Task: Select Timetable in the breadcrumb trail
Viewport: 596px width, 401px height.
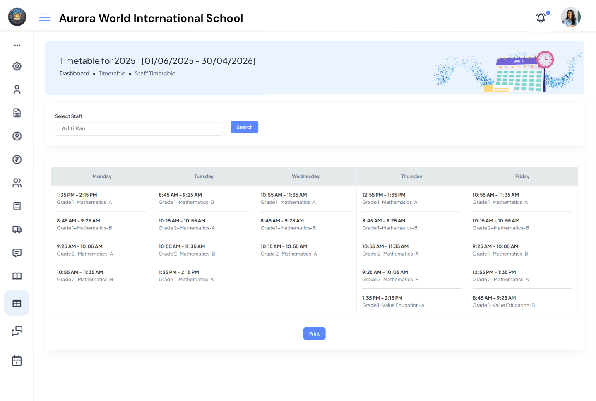Action: [112, 73]
